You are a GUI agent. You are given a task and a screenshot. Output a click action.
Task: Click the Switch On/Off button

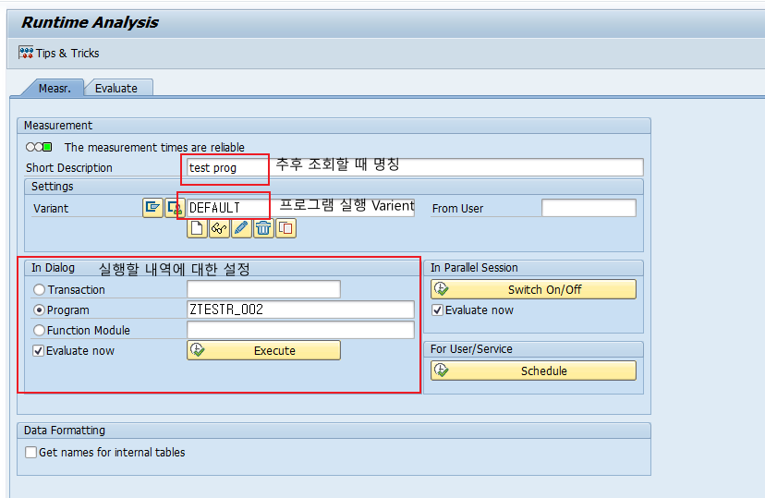533,289
